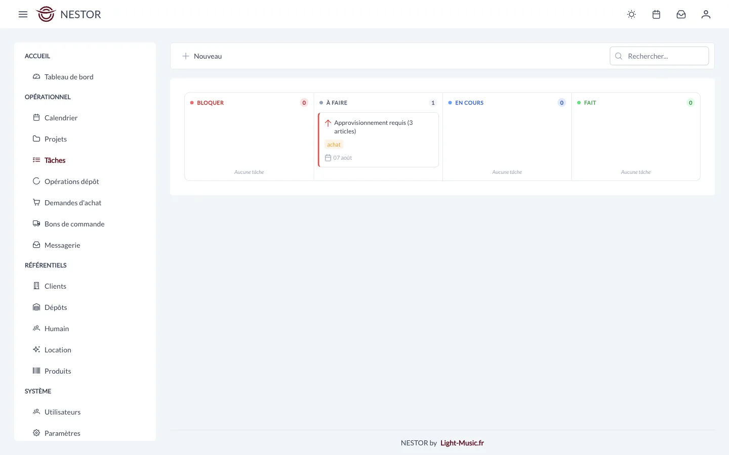The height and width of the screenshot is (455, 729).
Task: Click the magnifier icon in search box
Action: click(619, 56)
